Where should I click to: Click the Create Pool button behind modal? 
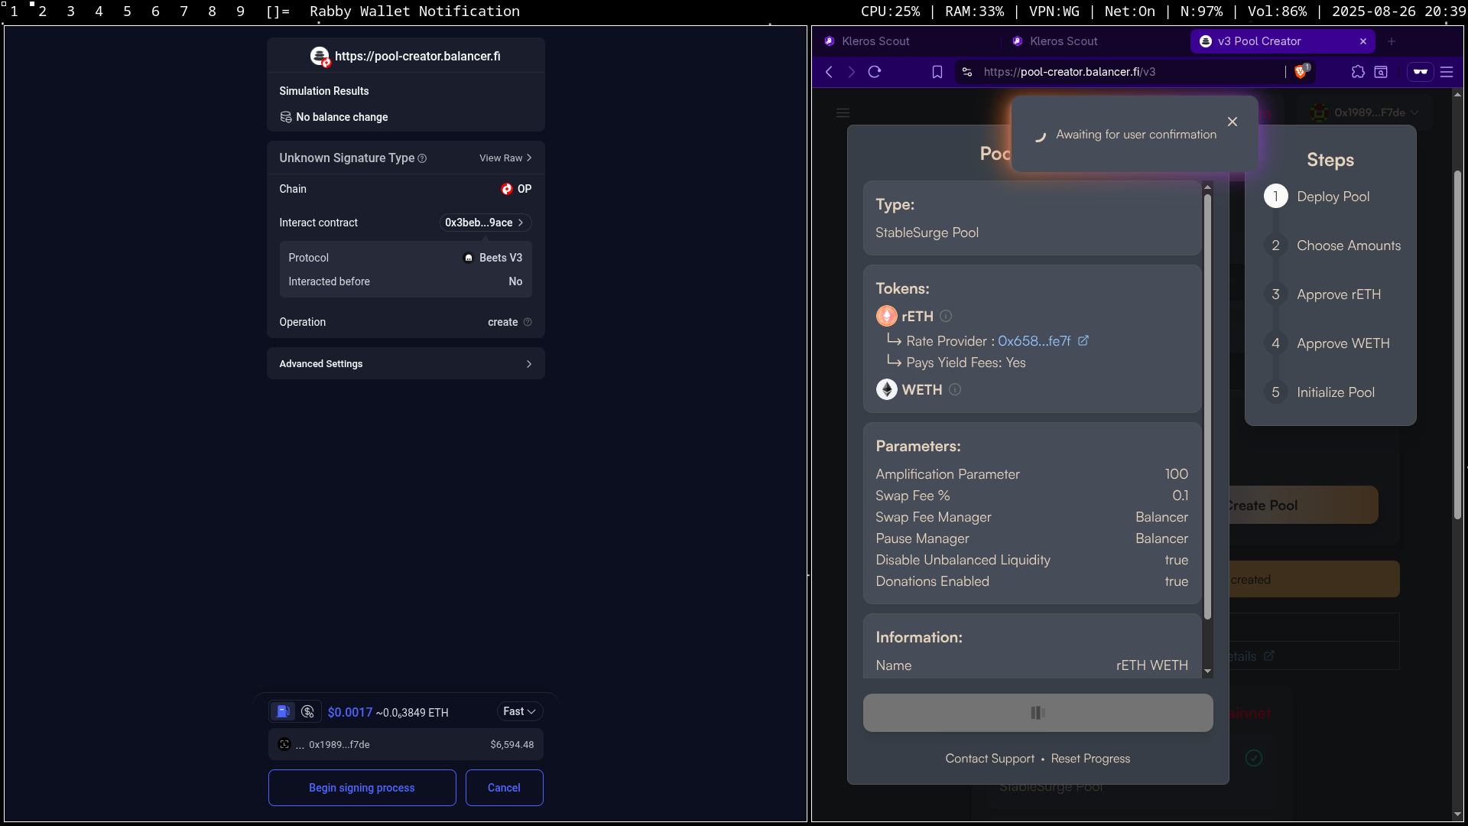[x=1303, y=506]
